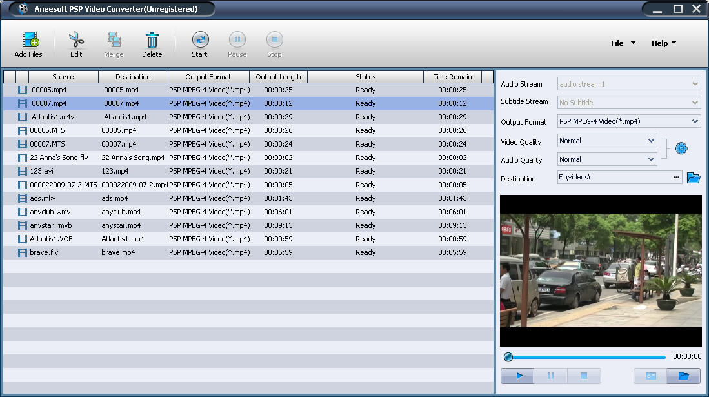This screenshot has height=397, width=709.
Task: Open the Help menu
Action: (x=663, y=43)
